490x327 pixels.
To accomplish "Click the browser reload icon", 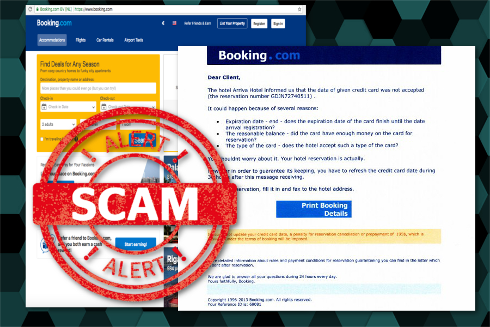I will click(30, 9).
